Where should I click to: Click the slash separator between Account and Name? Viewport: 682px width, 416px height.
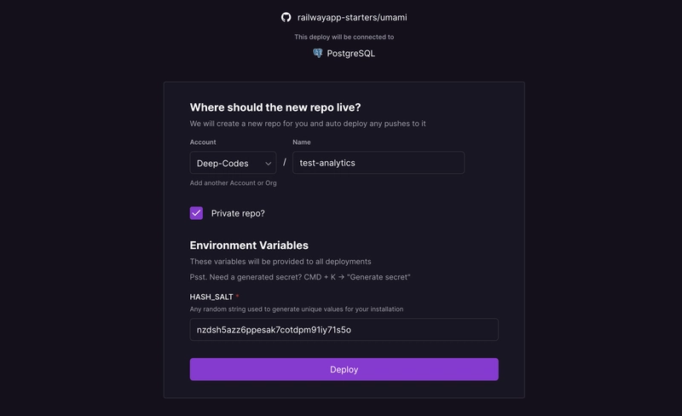pyautogui.click(x=285, y=162)
